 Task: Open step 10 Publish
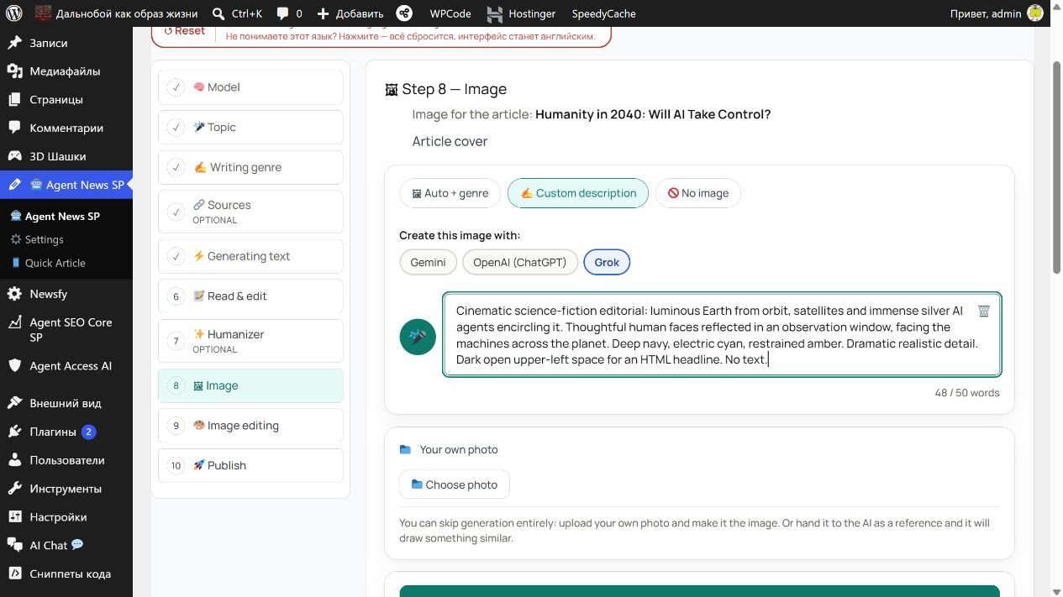[x=250, y=465]
